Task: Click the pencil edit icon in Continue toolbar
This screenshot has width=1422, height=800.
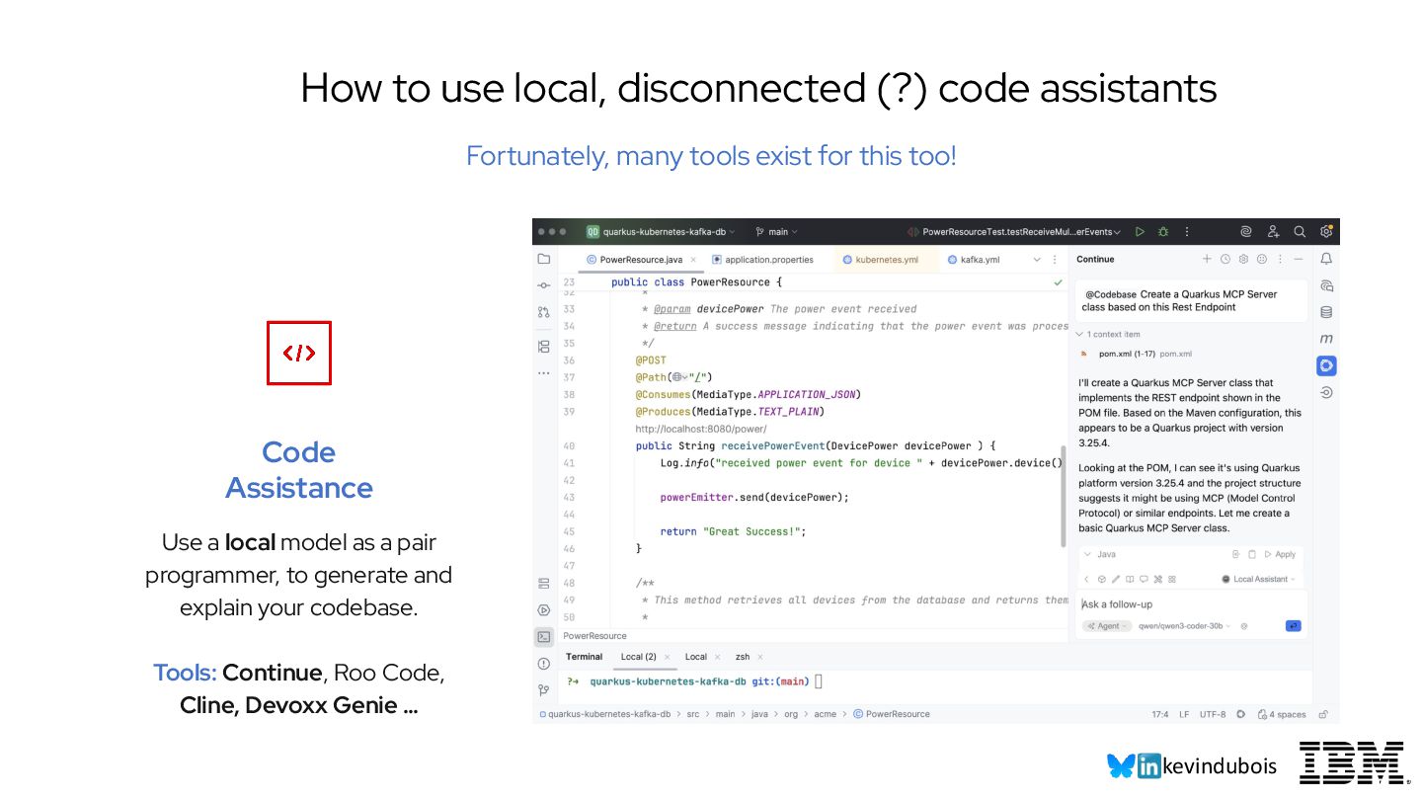Action: (1116, 580)
